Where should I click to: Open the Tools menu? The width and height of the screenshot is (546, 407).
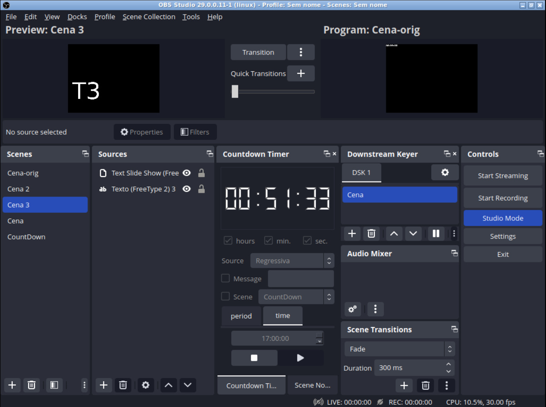point(191,17)
